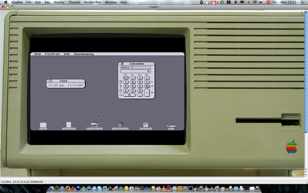
Task: Click the calculator 1 key
Action: tap(126, 91)
